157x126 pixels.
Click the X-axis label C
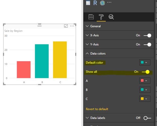60,82
